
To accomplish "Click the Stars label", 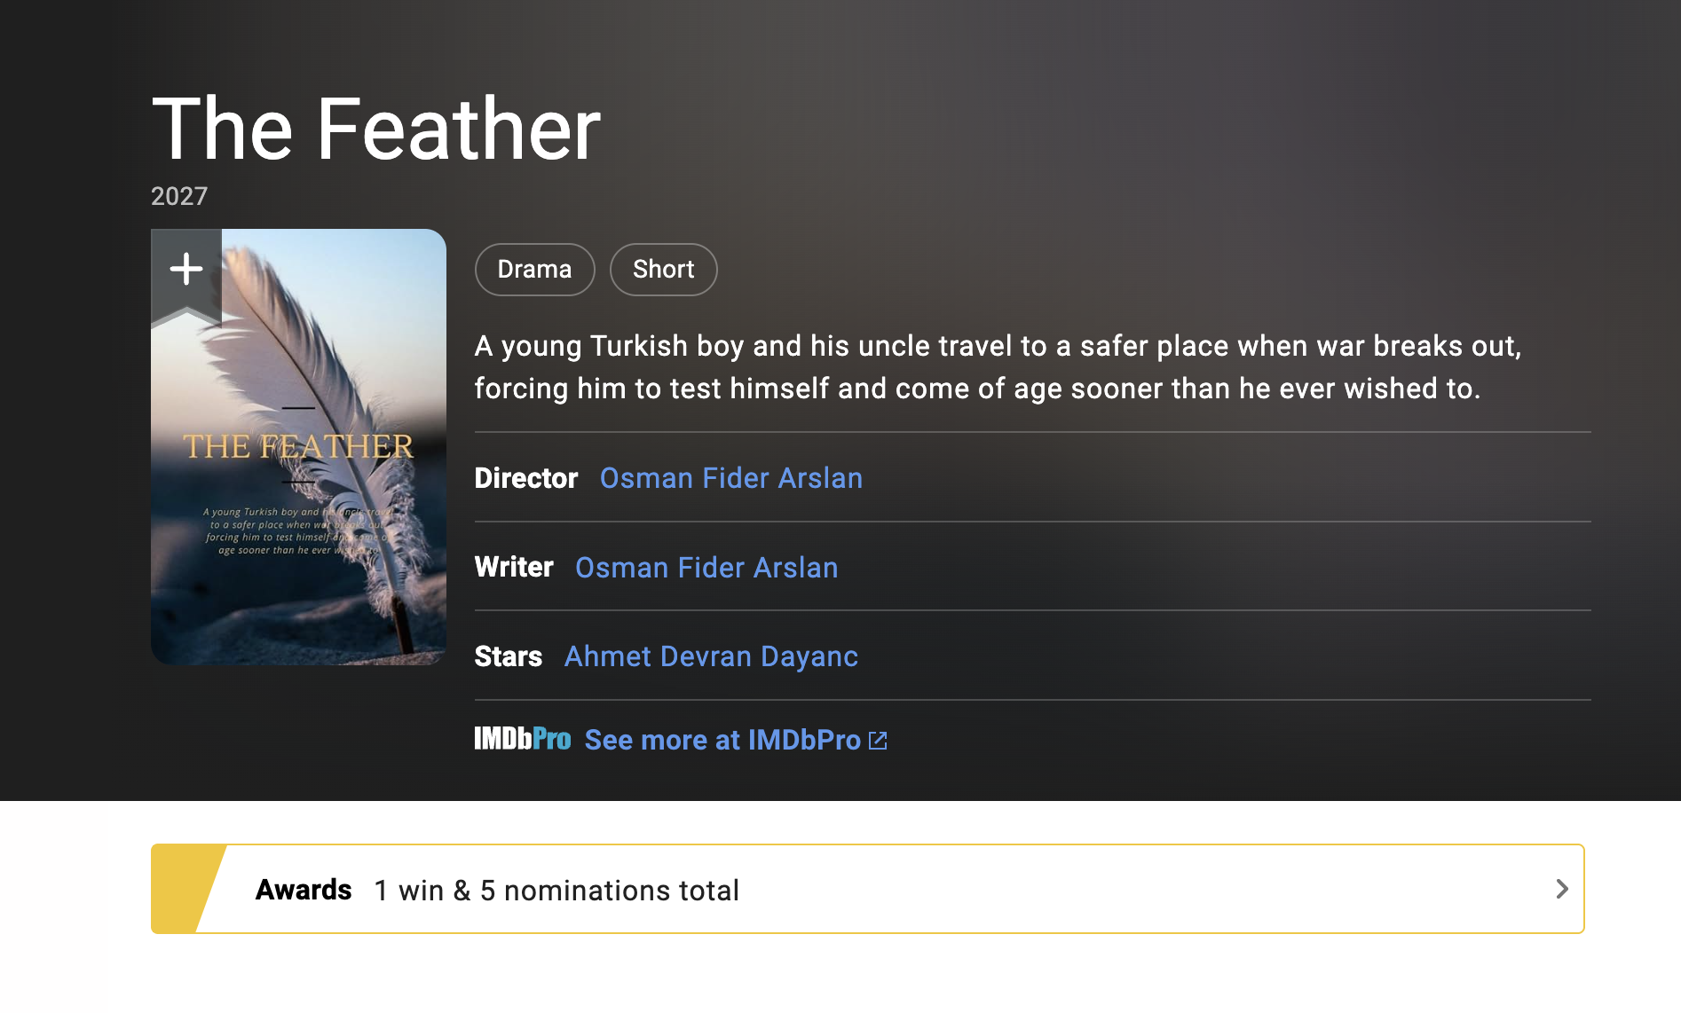I will pyautogui.click(x=508, y=656).
